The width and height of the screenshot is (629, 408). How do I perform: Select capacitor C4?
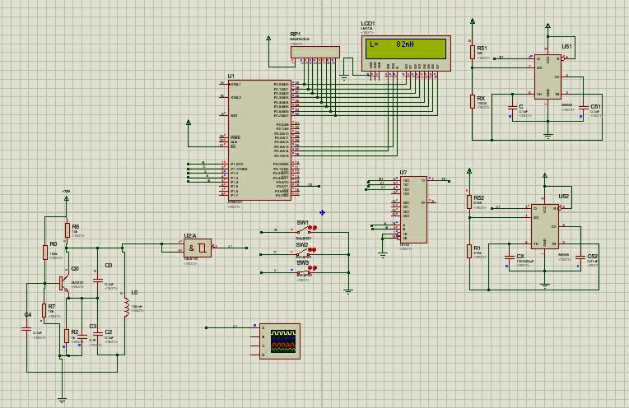tap(26, 330)
